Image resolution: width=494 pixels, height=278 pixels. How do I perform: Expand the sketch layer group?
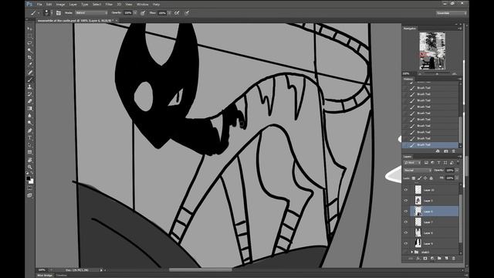(x=411, y=253)
